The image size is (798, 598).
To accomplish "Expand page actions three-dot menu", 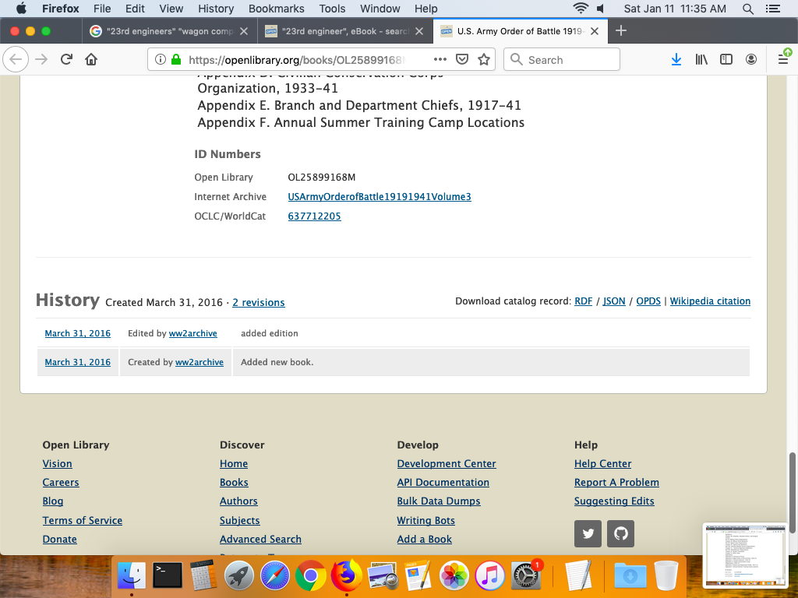I will [x=440, y=60].
